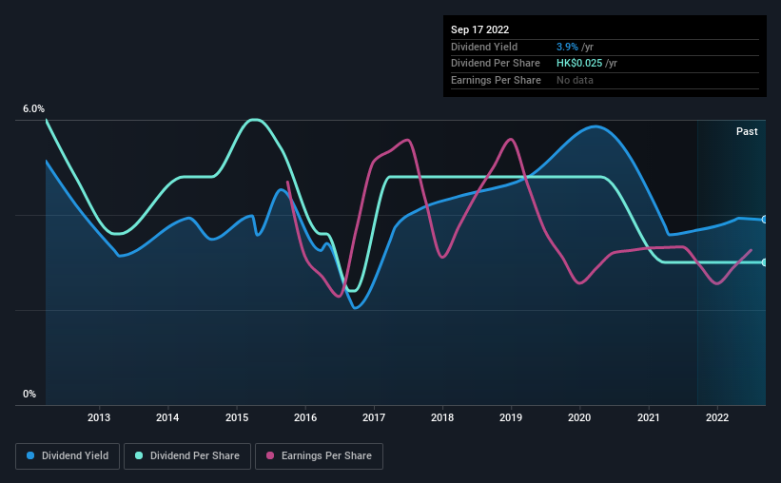Click the 'No data' earnings value
The height and width of the screenshot is (483, 781).
coord(575,80)
